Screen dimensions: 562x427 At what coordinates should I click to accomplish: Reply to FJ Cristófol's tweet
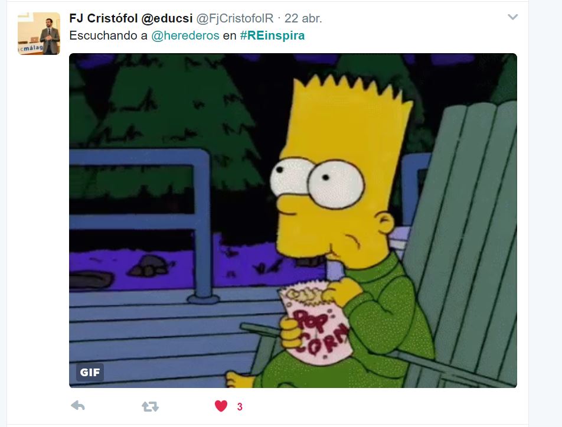[78, 406]
